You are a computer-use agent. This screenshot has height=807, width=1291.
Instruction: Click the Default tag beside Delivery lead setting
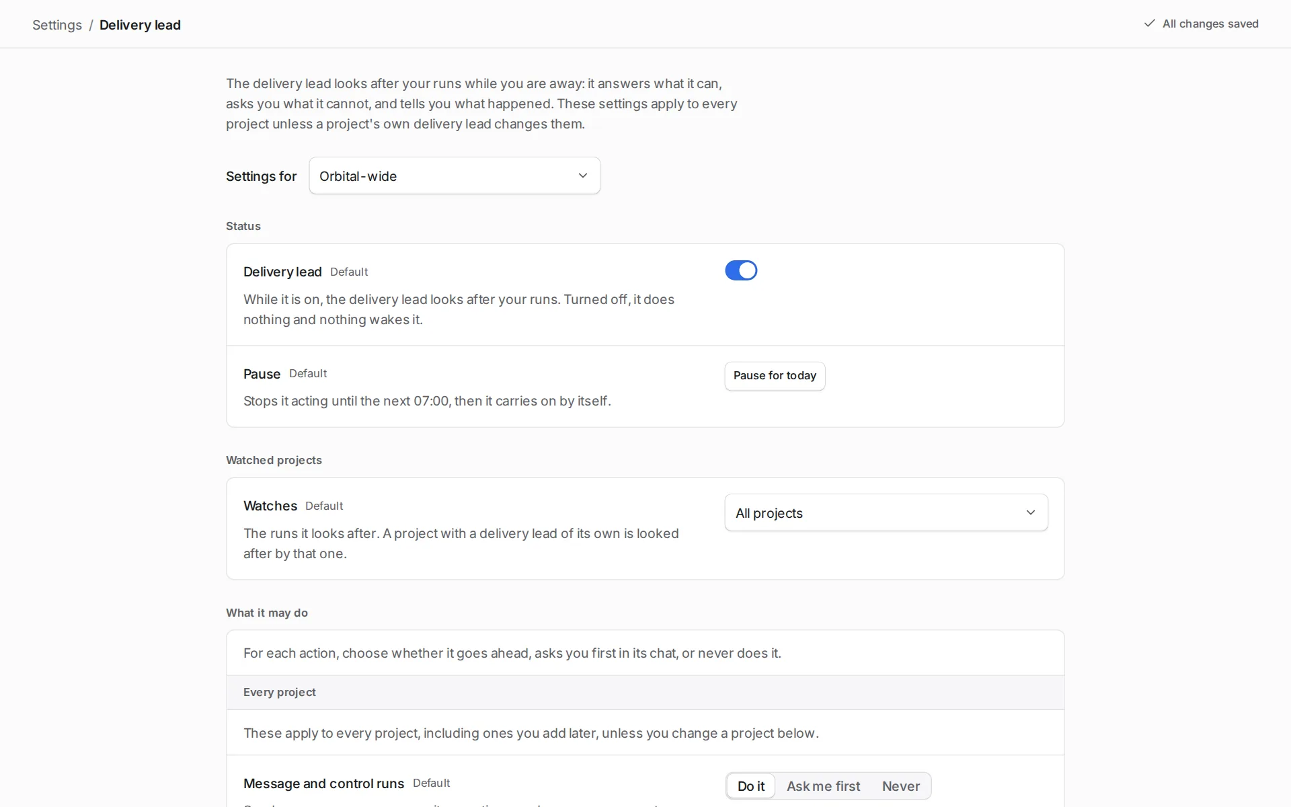pyautogui.click(x=349, y=272)
